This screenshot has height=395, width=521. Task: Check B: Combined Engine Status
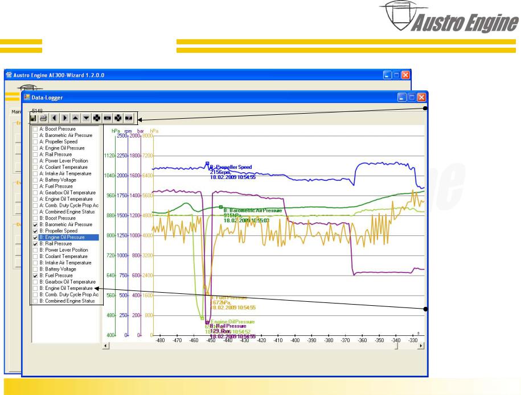pos(35,301)
